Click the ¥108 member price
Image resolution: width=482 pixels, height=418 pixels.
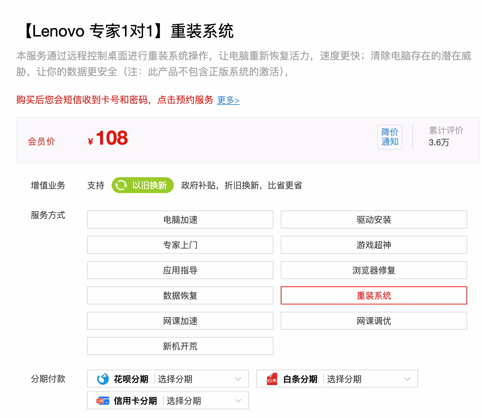coord(108,138)
